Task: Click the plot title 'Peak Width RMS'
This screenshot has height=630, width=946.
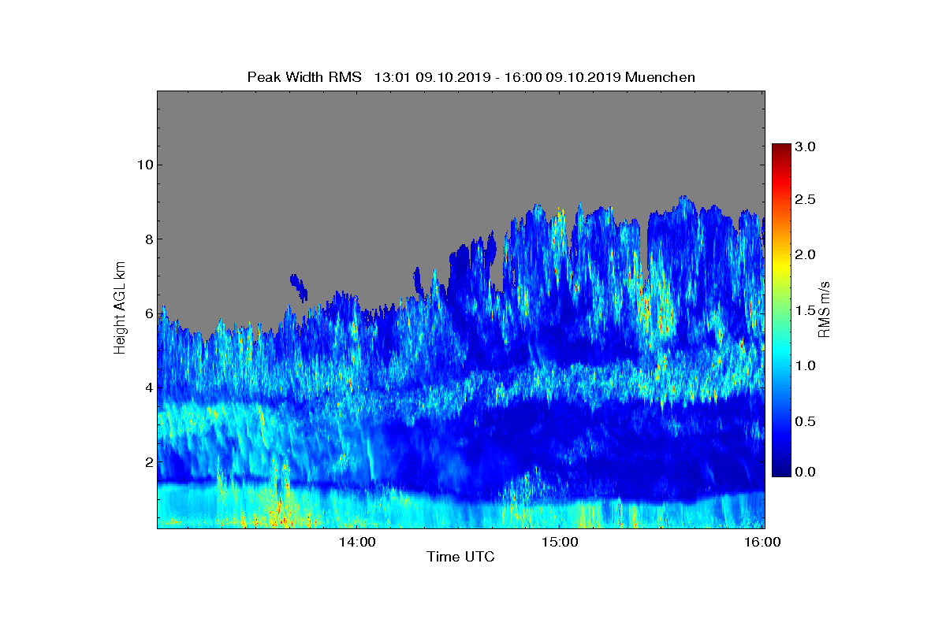Action: coord(304,76)
